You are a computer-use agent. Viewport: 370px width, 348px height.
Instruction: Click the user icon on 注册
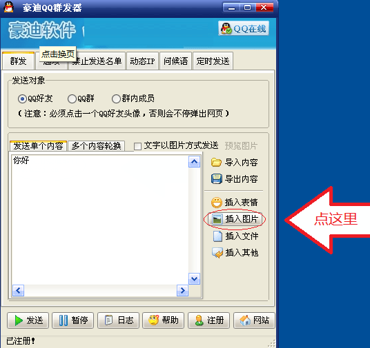point(199,320)
